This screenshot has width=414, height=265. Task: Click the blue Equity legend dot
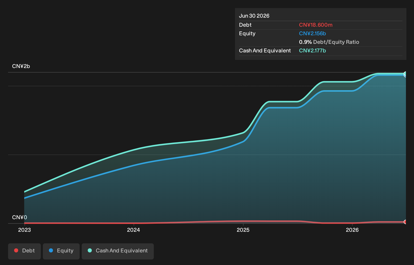(x=51, y=250)
